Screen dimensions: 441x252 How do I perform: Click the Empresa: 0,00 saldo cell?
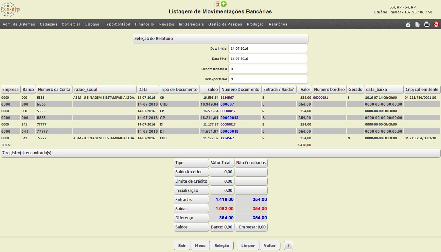[251, 227]
